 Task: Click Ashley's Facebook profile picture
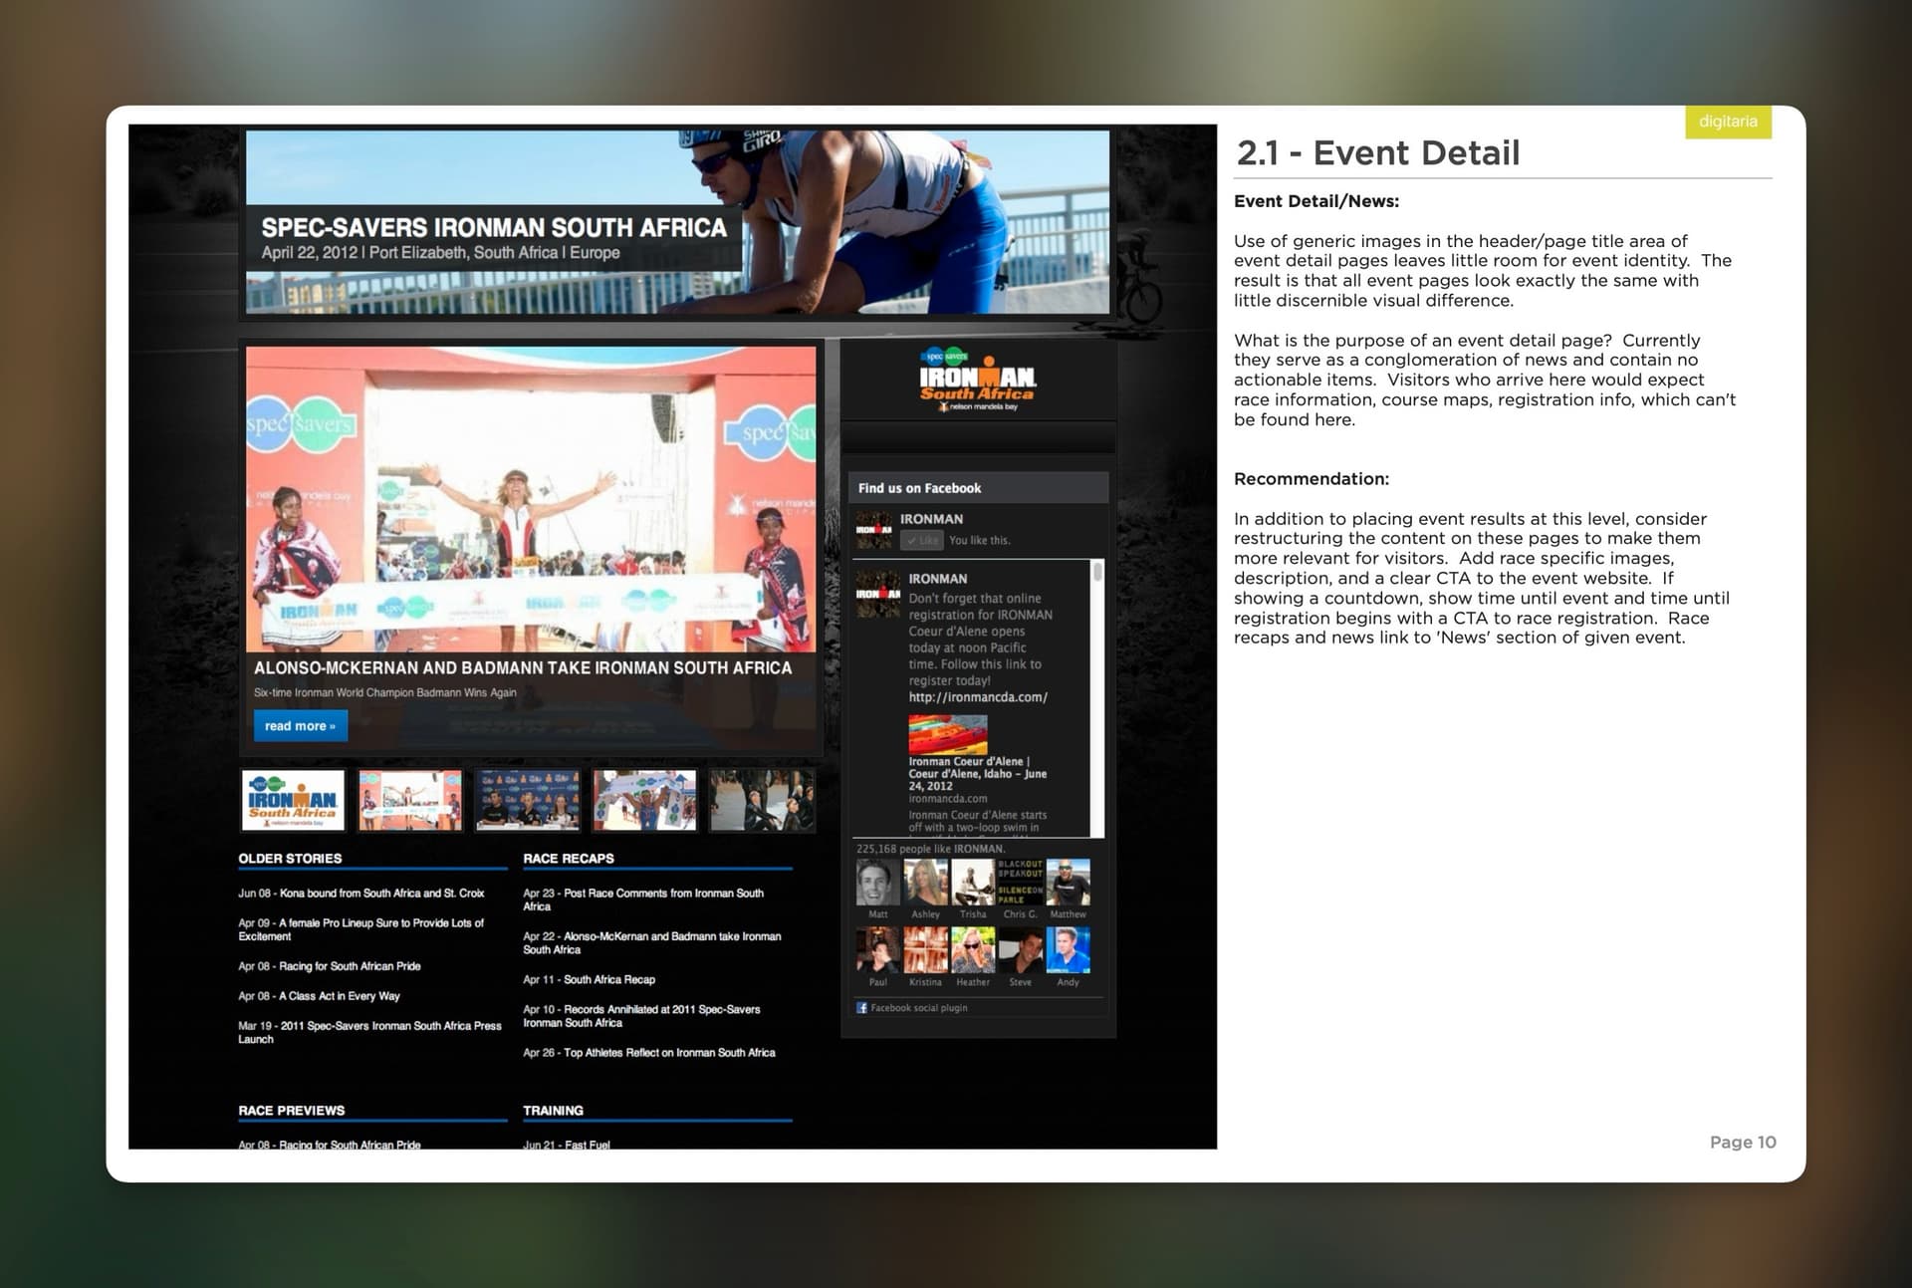(x=925, y=883)
